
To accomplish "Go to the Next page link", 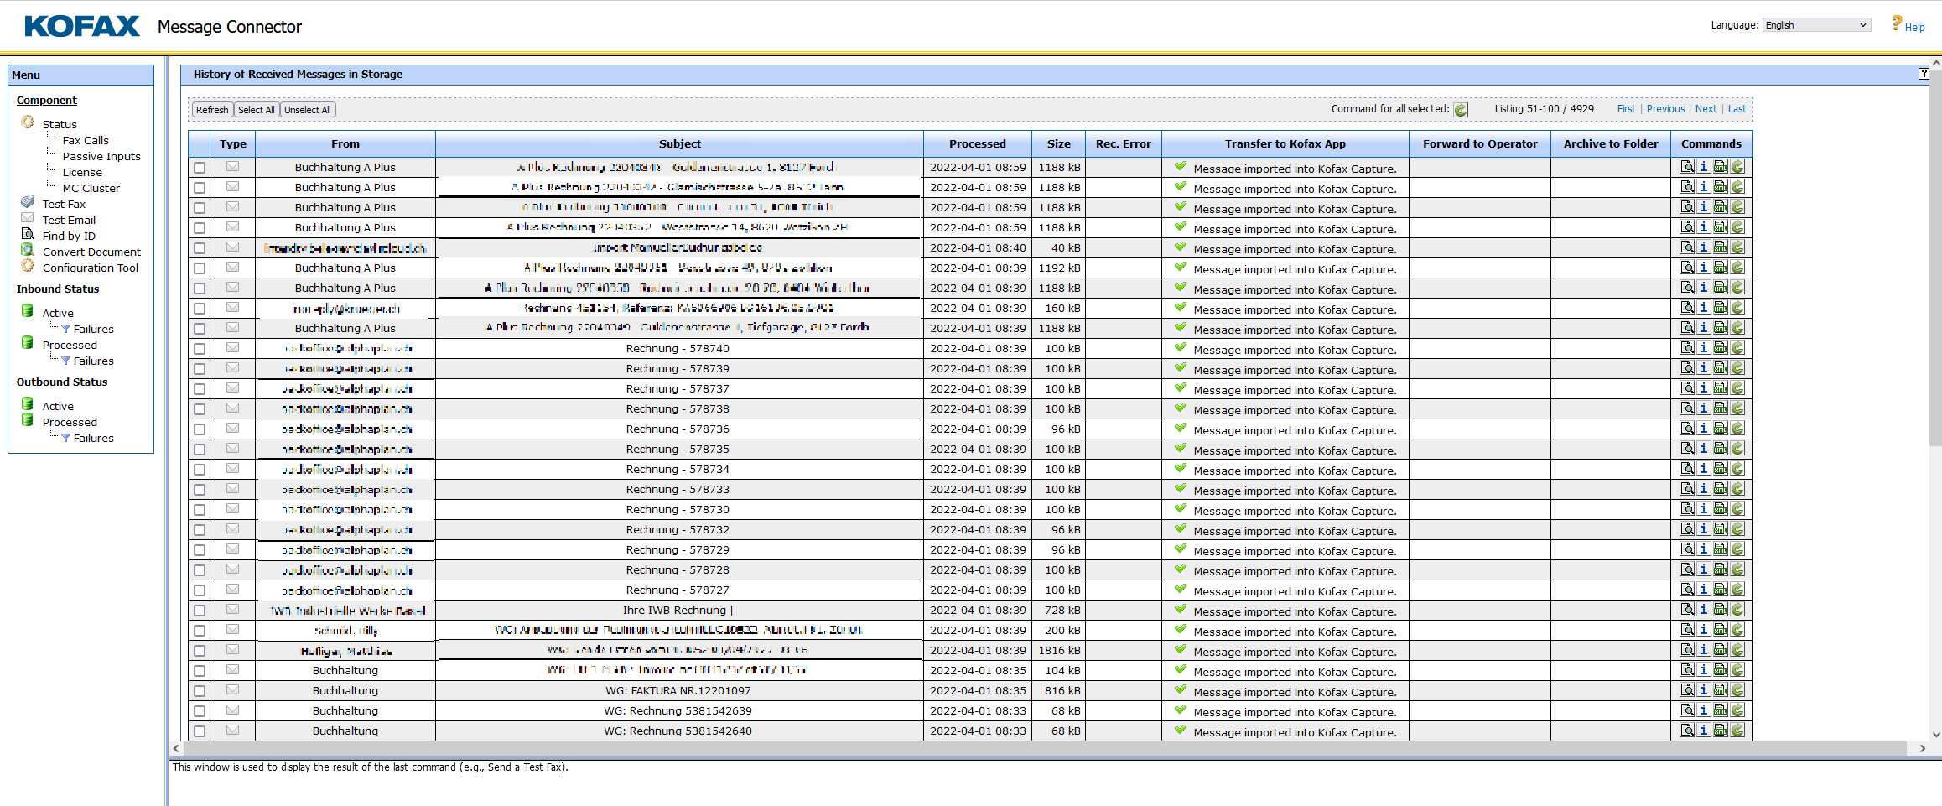I will [1706, 109].
